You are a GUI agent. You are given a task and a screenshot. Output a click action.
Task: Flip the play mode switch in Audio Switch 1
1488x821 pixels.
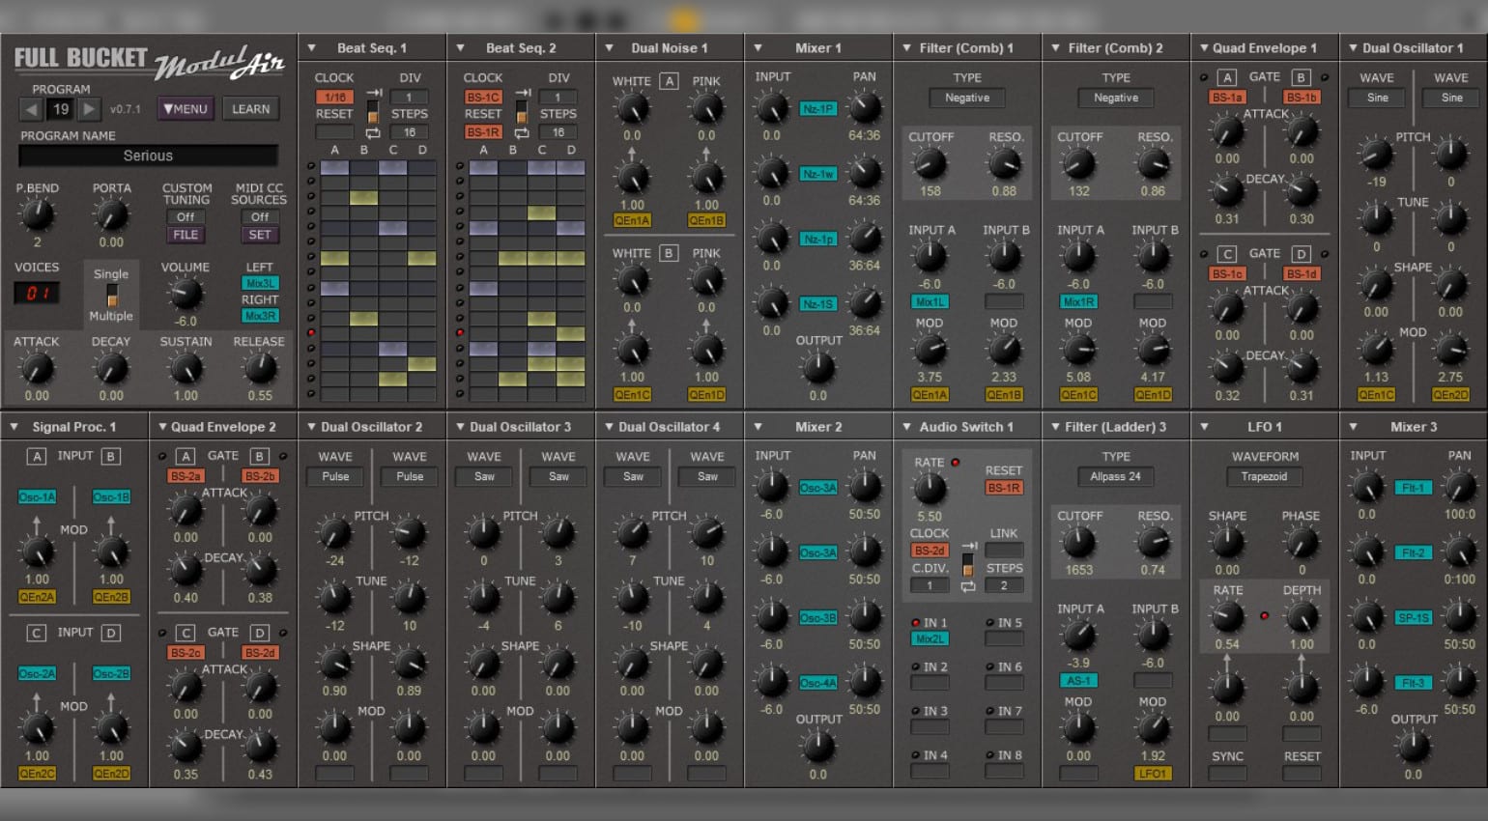point(968,566)
